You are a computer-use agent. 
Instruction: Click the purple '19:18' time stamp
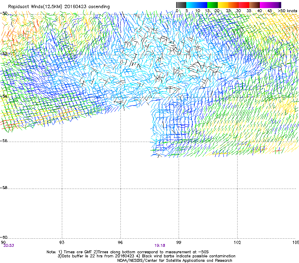160,246
